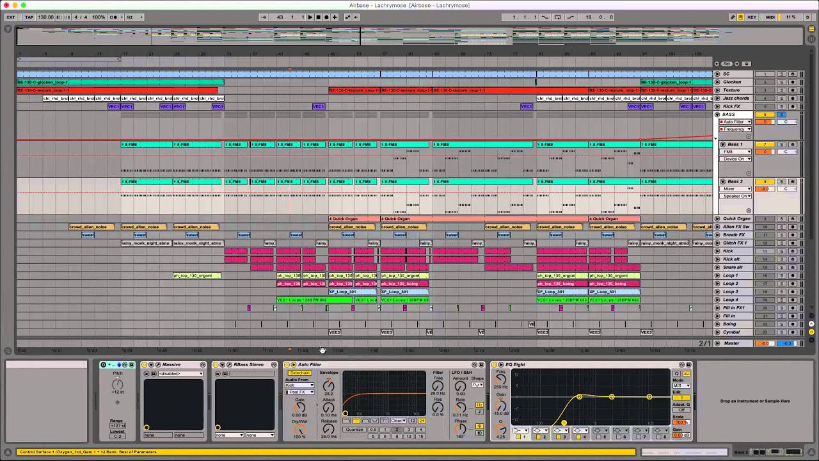
Task: Click the EQ Eight Freq knob
Action: coord(501,380)
